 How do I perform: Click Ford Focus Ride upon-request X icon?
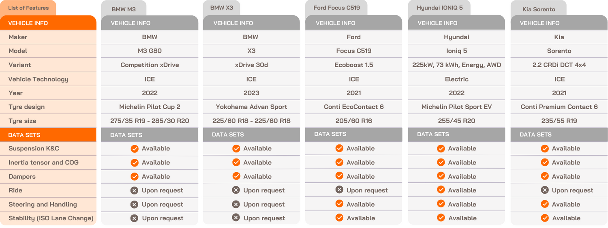(339, 190)
